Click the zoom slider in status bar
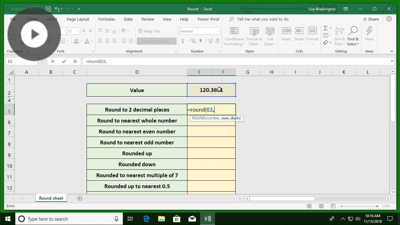Image resolution: width=400 pixels, height=225 pixels. [359, 206]
